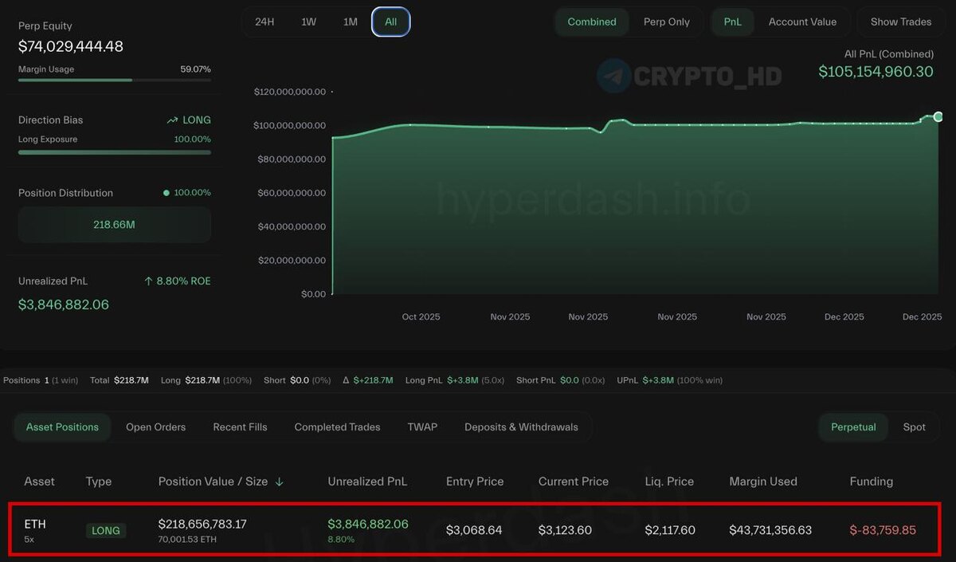Click the Margin Usage progress bar
Viewport: 956px width, 562px height.
(x=115, y=80)
